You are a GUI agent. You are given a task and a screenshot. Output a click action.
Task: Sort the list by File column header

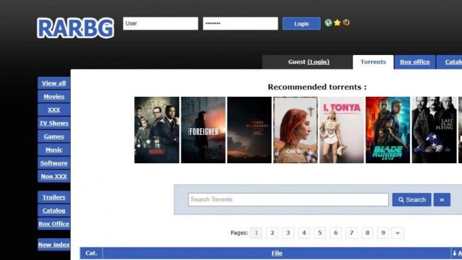pos(276,253)
